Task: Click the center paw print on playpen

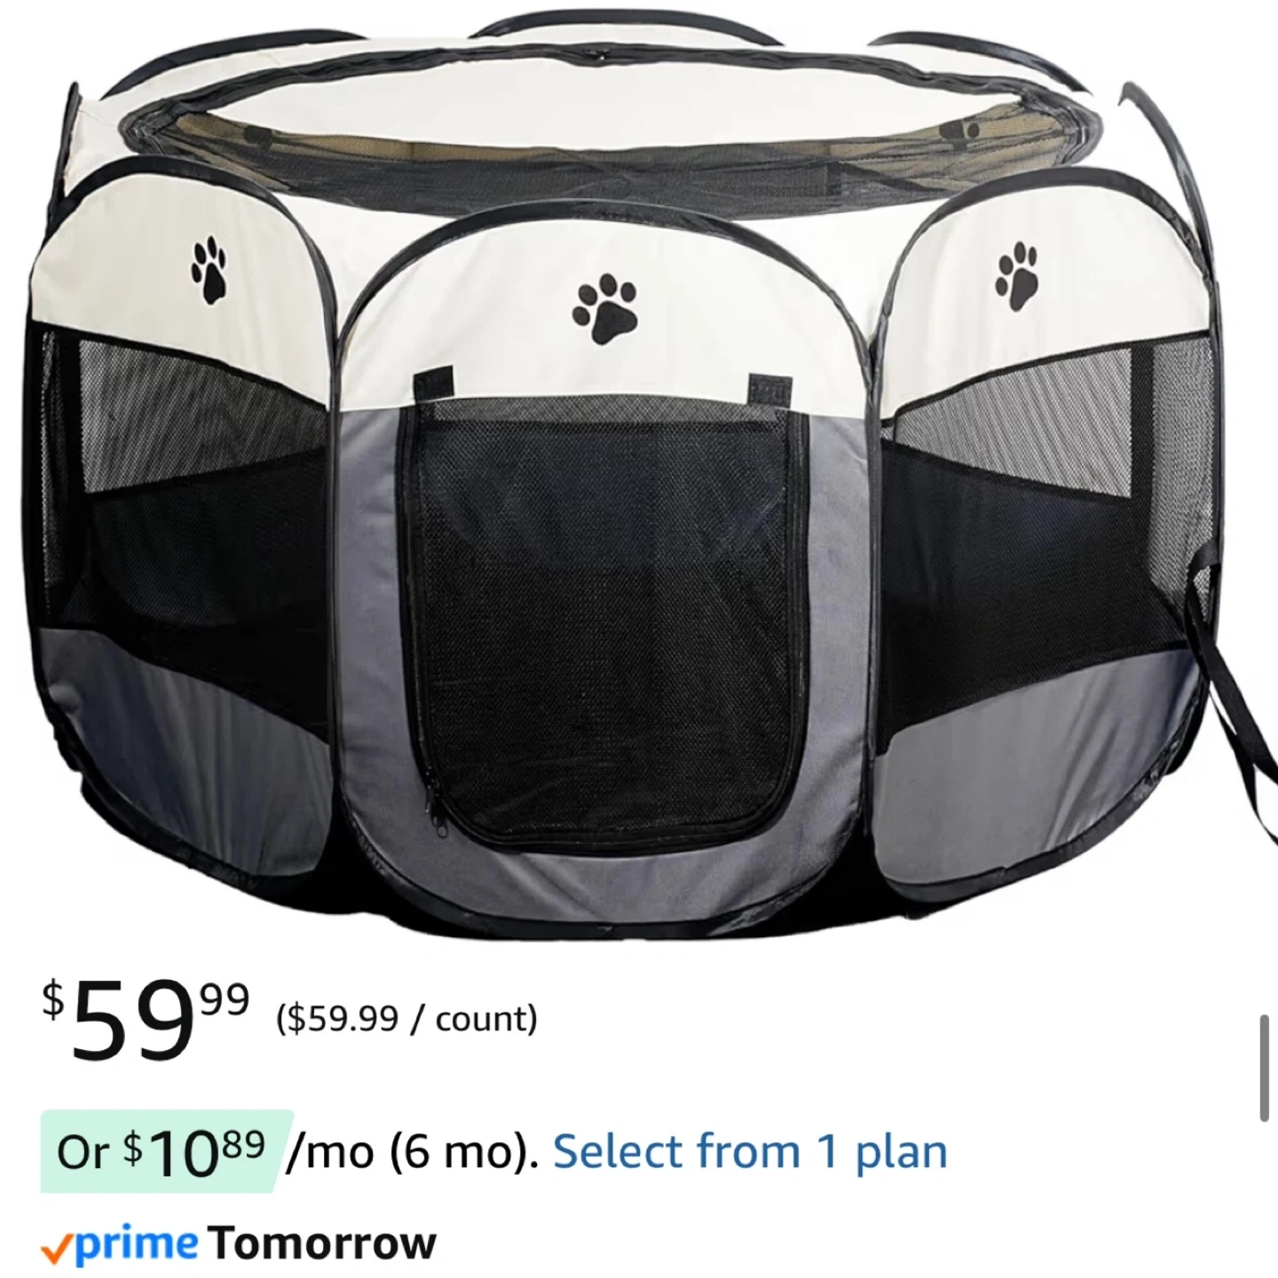Action: coord(604,309)
